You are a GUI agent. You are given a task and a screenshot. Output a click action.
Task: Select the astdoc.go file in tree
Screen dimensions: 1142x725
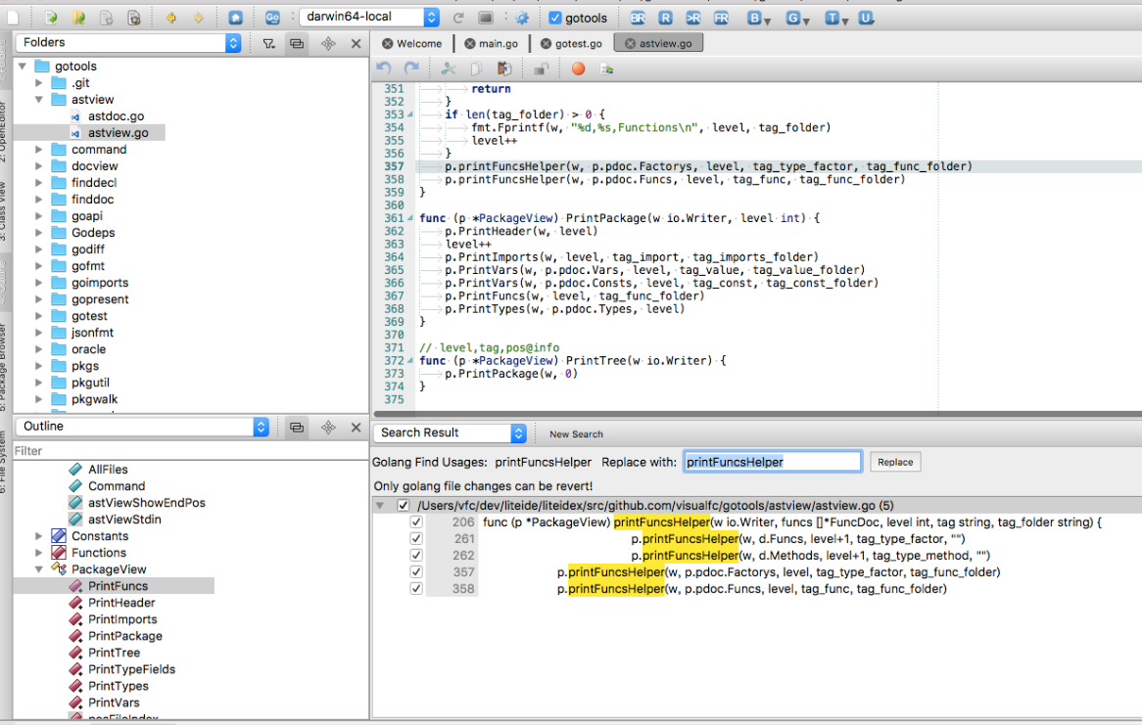tap(116, 116)
